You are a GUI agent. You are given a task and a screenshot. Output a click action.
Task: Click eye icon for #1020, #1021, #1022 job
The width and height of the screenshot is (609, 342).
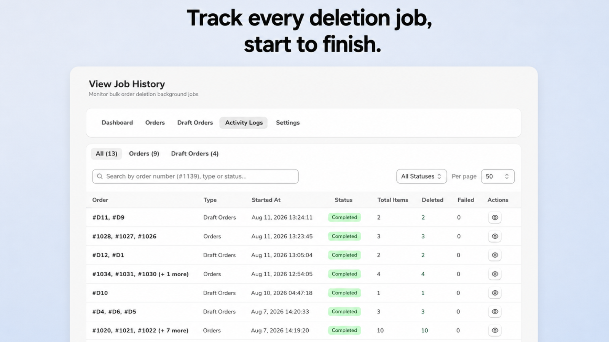[x=494, y=331]
